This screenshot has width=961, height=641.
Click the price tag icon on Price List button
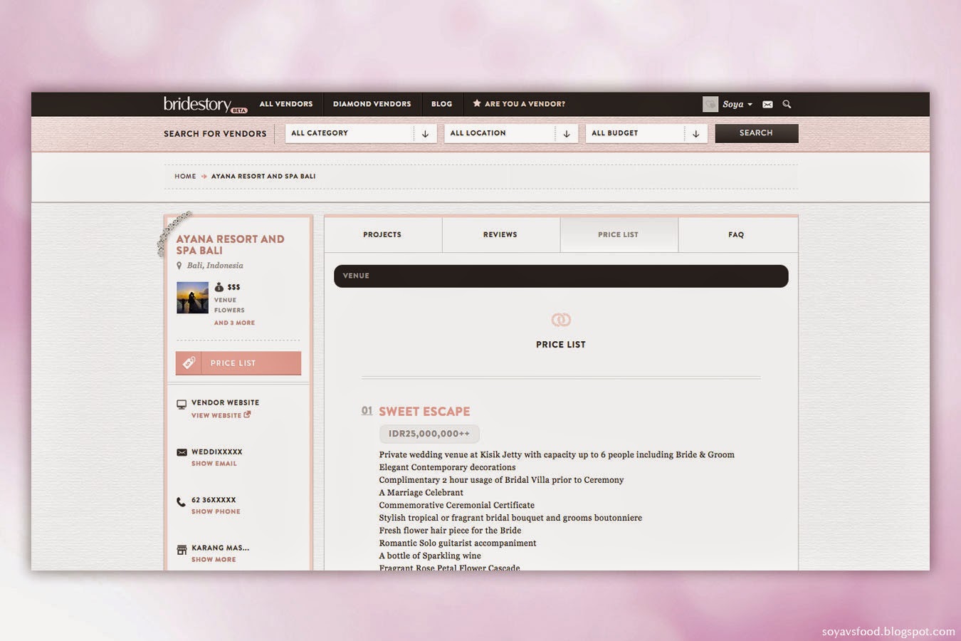[x=189, y=363]
